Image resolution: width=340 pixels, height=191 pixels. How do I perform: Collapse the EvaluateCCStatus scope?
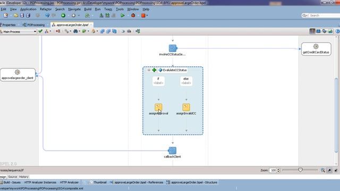click(x=149, y=70)
